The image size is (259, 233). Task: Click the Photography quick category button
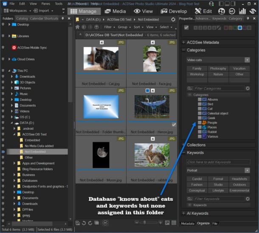[x=218, y=69]
